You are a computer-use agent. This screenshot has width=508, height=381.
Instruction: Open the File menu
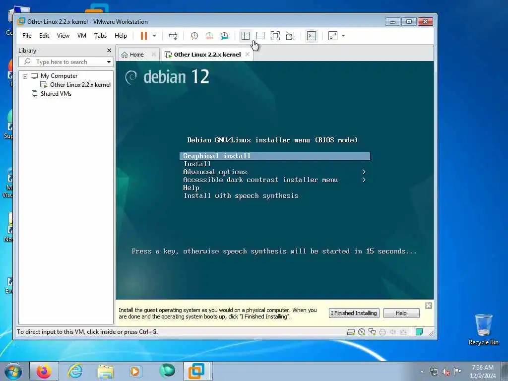[x=27, y=36]
